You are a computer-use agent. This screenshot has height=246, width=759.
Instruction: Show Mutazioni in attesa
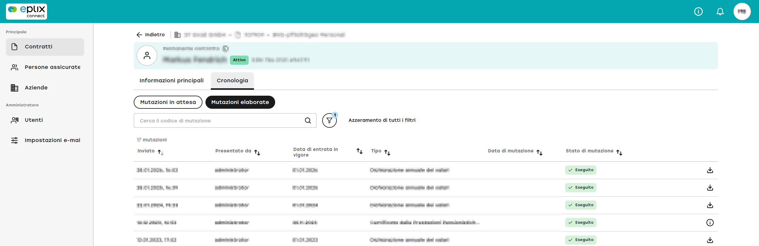[168, 102]
